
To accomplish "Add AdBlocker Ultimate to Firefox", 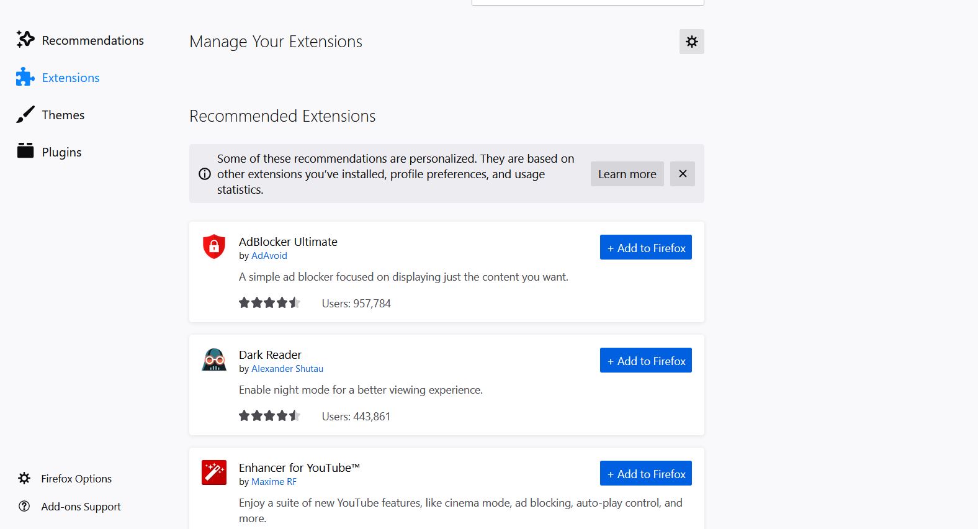I will click(x=646, y=248).
